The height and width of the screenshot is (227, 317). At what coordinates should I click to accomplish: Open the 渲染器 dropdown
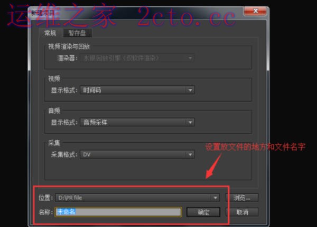[137, 58]
